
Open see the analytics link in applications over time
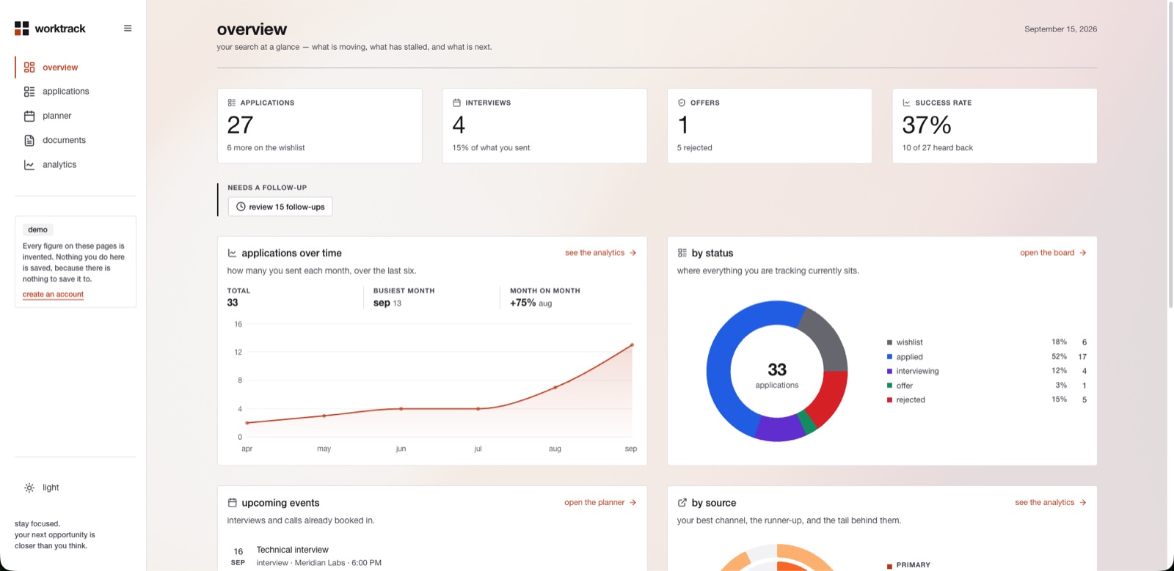pyautogui.click(x=600, y=253)
